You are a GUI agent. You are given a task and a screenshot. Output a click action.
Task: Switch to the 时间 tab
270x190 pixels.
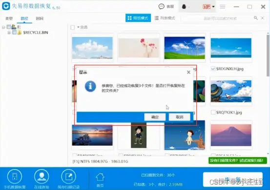tap(40, 19)
